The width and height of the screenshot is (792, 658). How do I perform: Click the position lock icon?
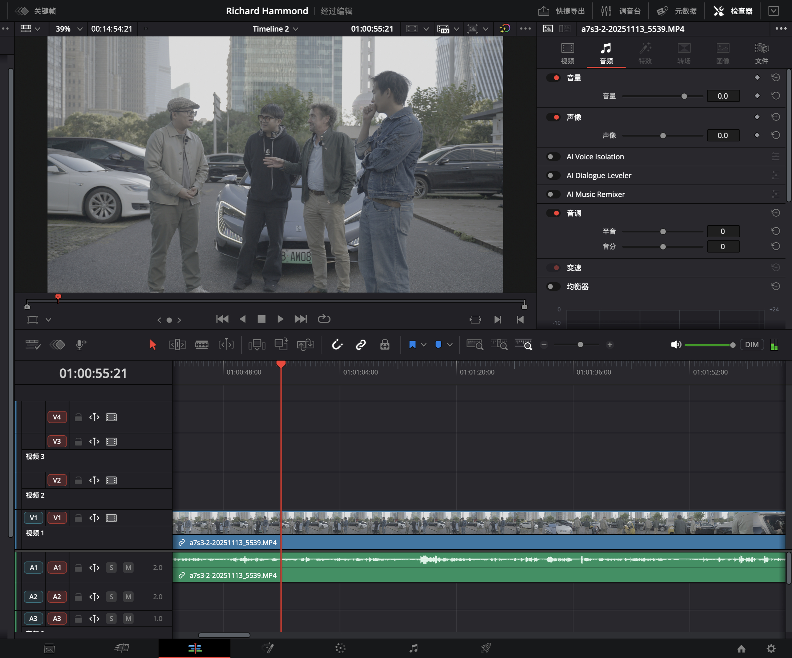point(385,344)
